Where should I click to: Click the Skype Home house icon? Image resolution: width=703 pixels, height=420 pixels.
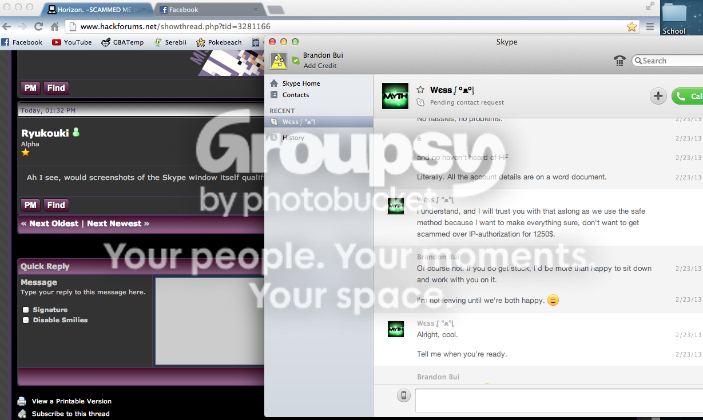click(x=274, y=83)
